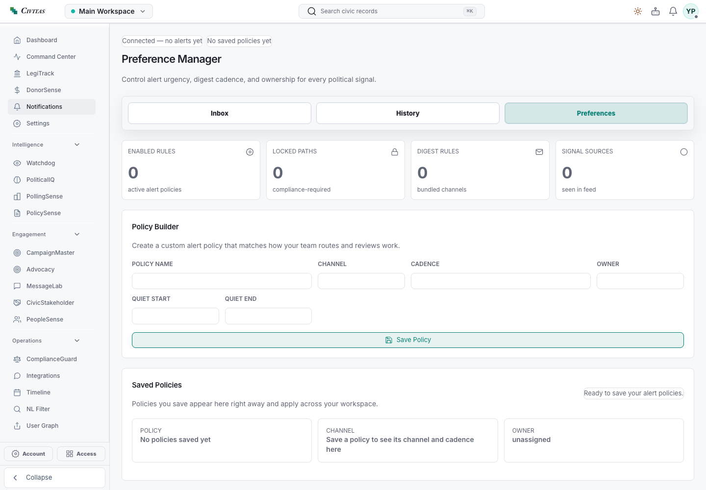Viewport: 706px width, 490px height.
Task: Switch to the History tab
Action: click(x=408, y=113)
